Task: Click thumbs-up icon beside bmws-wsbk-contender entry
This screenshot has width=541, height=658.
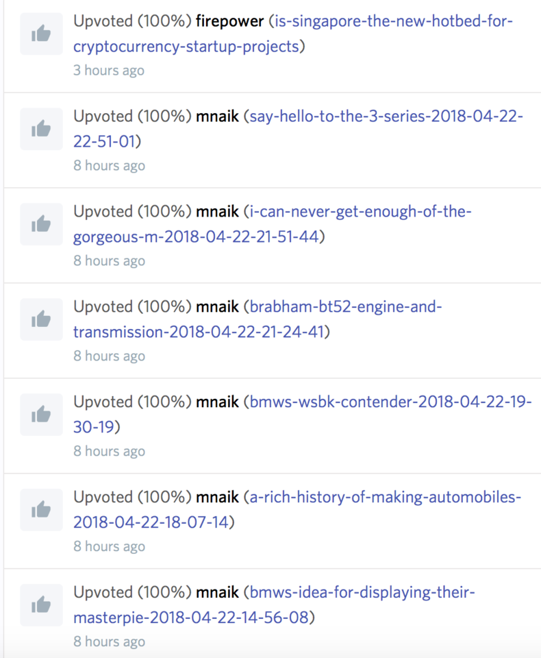Action: (42, 415)
